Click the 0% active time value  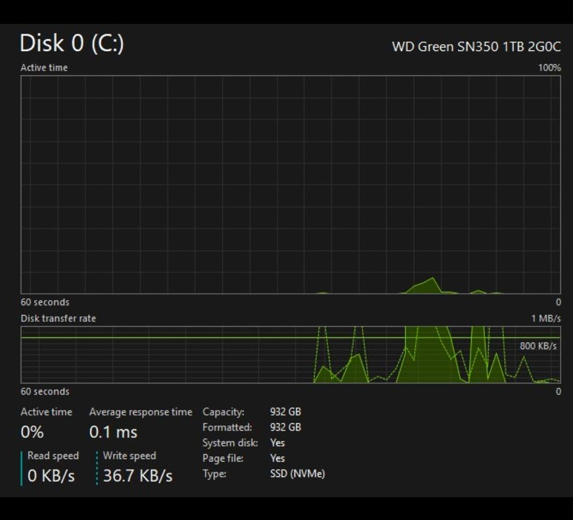pyautogui.click(x=32, y=432)
